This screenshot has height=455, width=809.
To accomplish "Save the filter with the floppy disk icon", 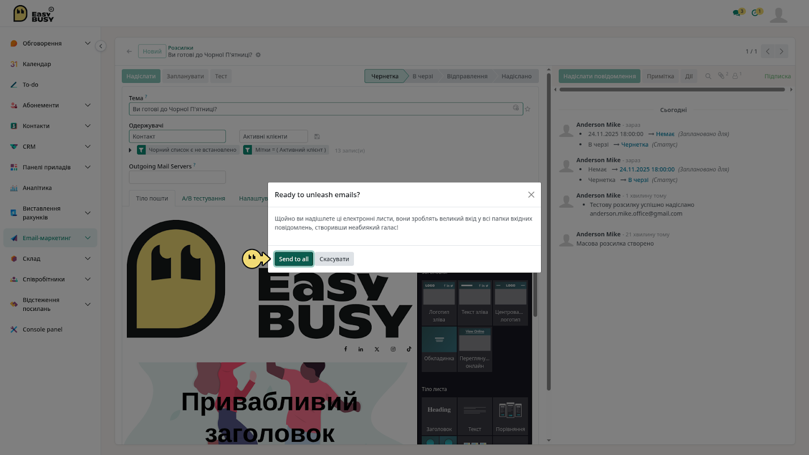I will pyautogui.click(x=317, y=136).
